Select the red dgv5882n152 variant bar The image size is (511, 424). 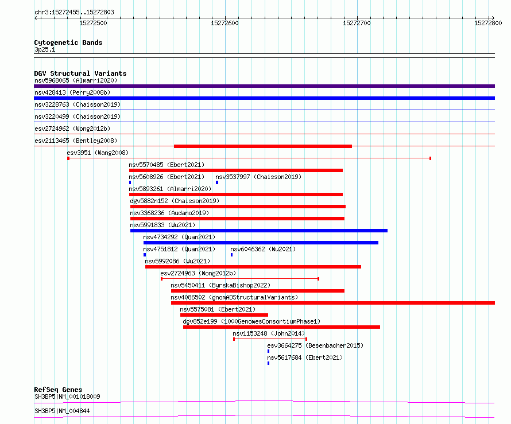coord(238,207)
